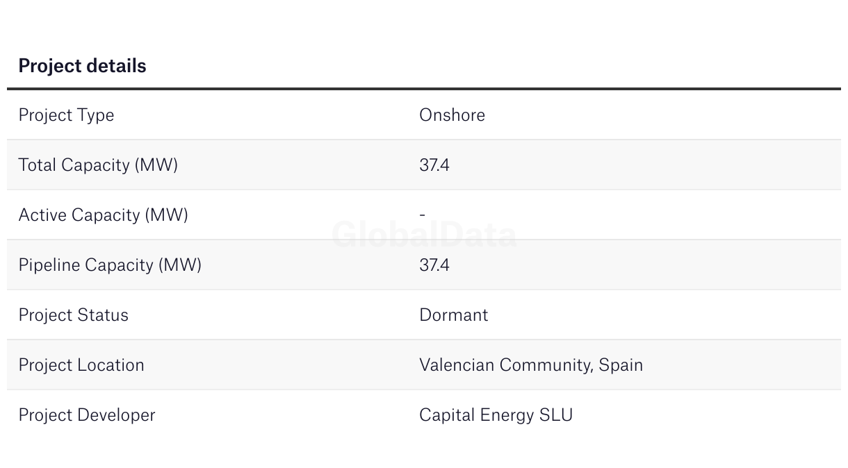Select the Project Location label
The image size is (848, 468).
pos(81,365)
